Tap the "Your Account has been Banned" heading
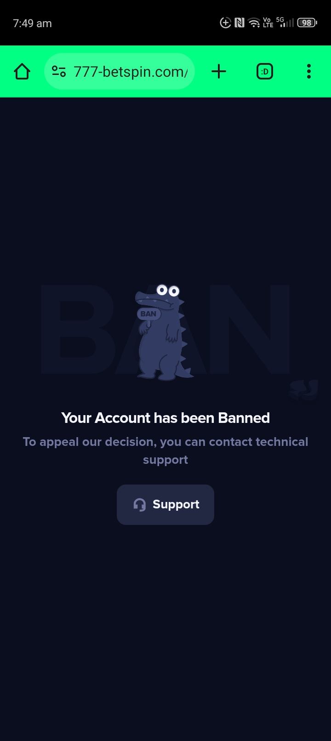331x741 pixels. [x=165, y=418]
